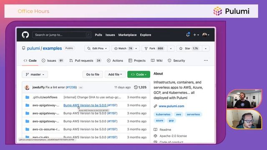This screenshot has height=150, width=267.
Task: Switch to the Wiki tab
Action: point(157,60)
